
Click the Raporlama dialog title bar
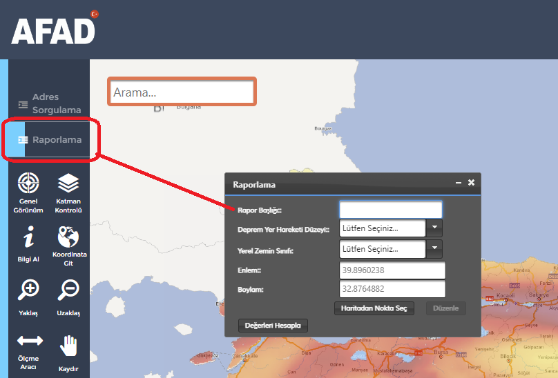(x=353, y=184)
